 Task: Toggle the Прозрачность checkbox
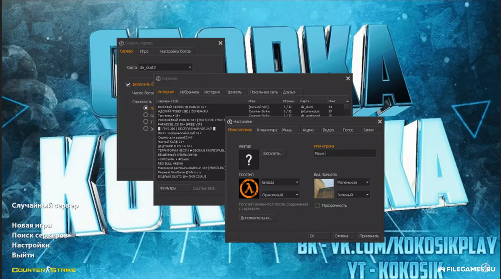coord(317,206)
